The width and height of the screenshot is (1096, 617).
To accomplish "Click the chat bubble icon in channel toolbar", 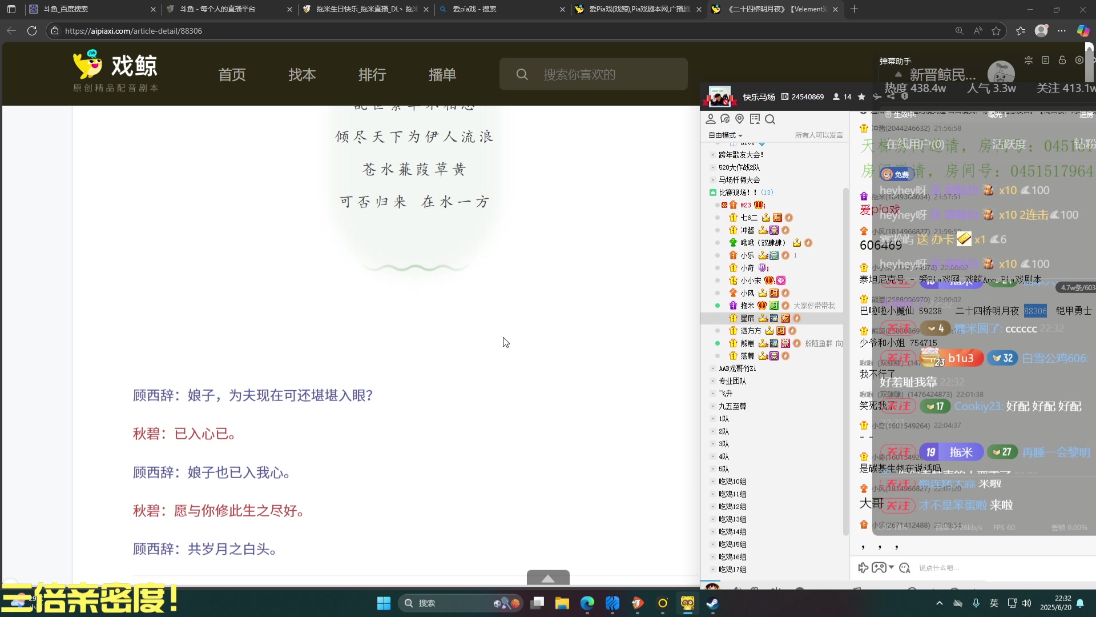I will [x=726, y=119].
